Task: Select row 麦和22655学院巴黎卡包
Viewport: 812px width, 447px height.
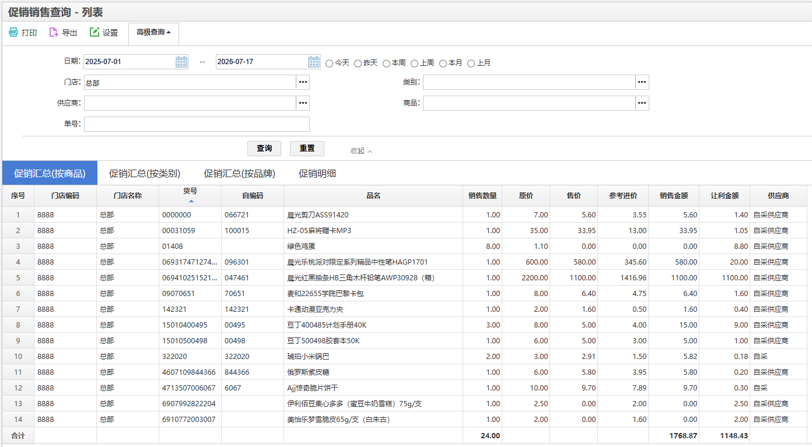Action: pos(405,293)
